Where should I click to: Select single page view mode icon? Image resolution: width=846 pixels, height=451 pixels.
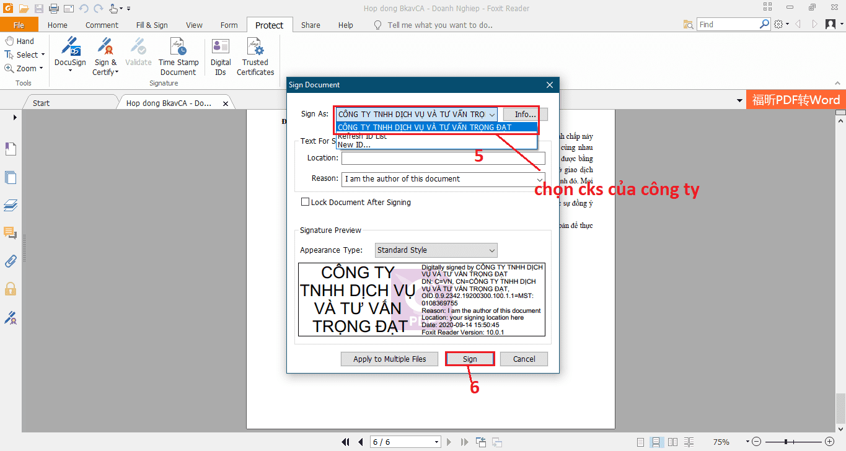pyautogui.click(x=642, y=442)
